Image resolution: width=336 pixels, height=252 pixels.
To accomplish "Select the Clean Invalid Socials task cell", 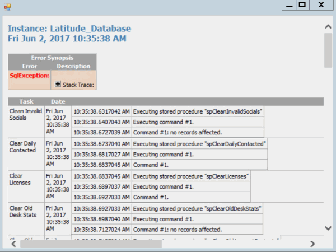I will pos(26,122).
